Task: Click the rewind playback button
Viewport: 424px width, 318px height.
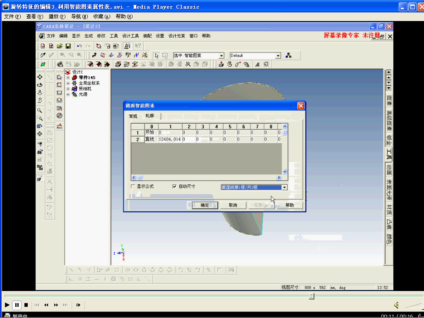Action: pyautogui.click(x=46, y=305)
